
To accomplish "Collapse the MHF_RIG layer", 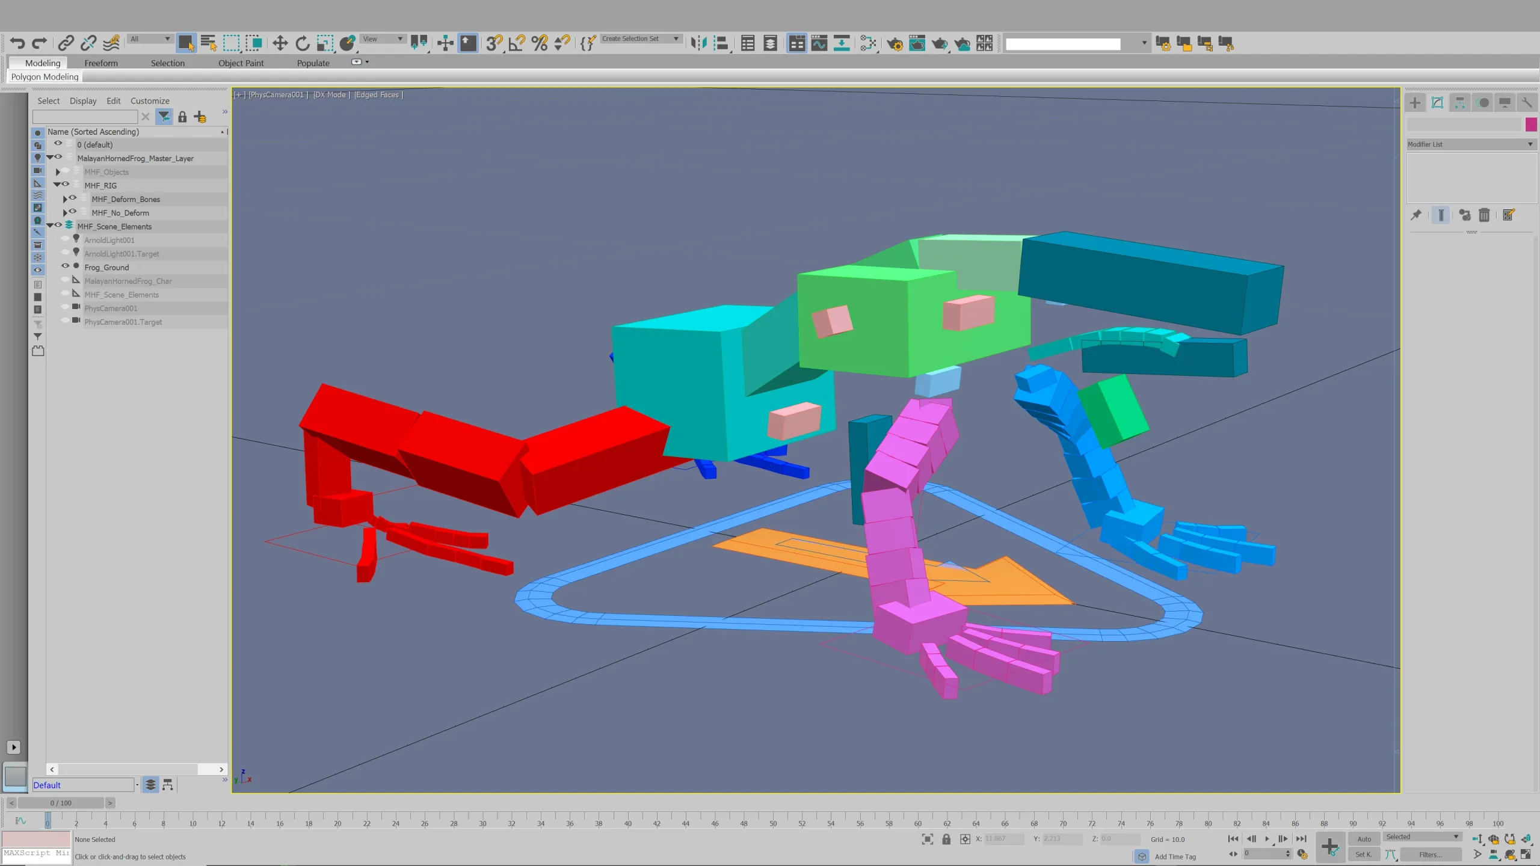I will [x=57, y=185].
